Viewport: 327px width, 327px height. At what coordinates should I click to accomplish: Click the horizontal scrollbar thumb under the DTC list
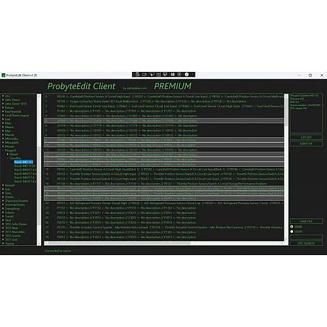119,243
